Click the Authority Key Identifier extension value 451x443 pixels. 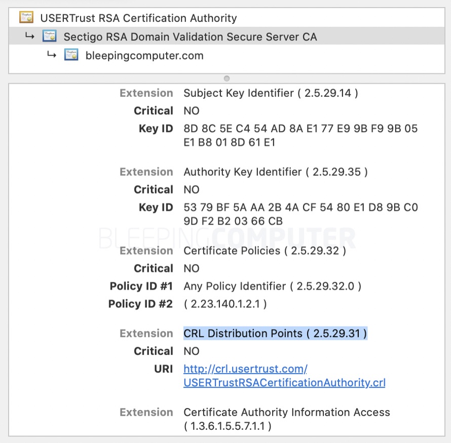[x=275, y=172]
